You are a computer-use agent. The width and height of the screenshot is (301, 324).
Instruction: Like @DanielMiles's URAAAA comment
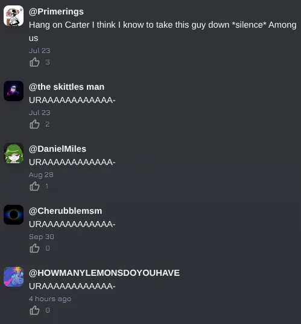[34, 186]
